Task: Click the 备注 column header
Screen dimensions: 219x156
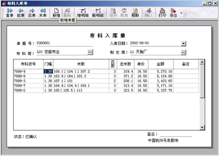Action: (x=186, y=64)
